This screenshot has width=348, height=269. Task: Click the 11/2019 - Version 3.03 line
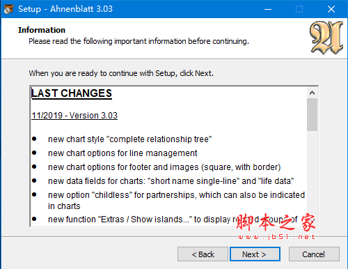(74, 116)
